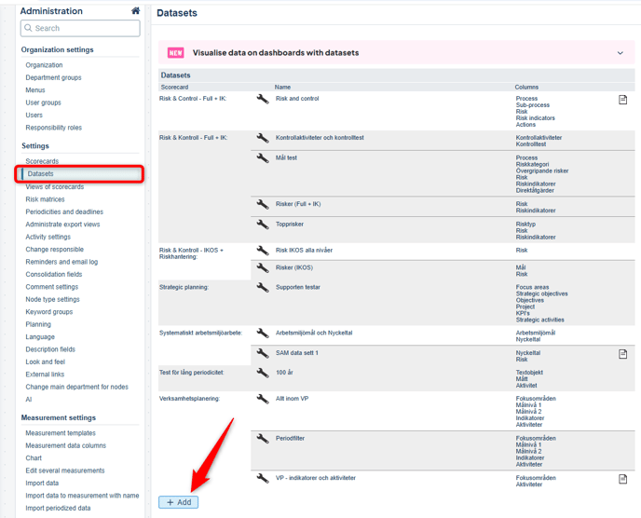
Task: Open document icon on VP - indikatorer row
Action: [622, 479]
